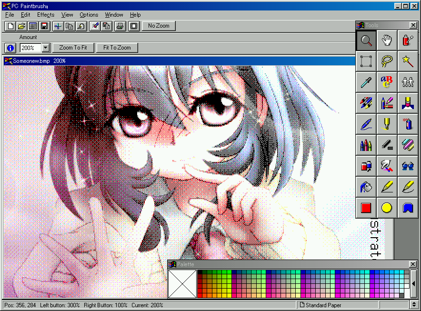Click the Fit To Zoom button

(117, 48)
